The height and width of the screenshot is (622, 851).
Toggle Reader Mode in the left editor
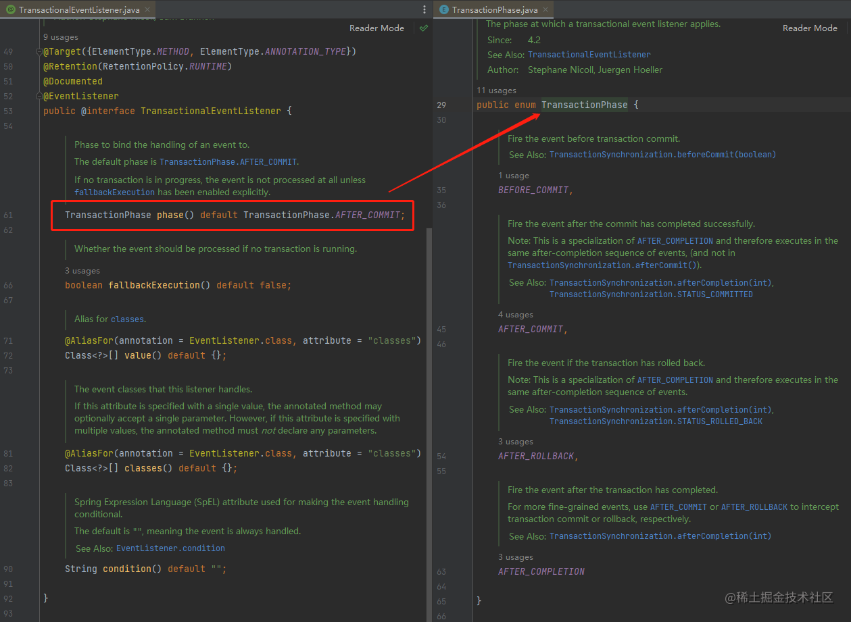[x=376, y=28]
